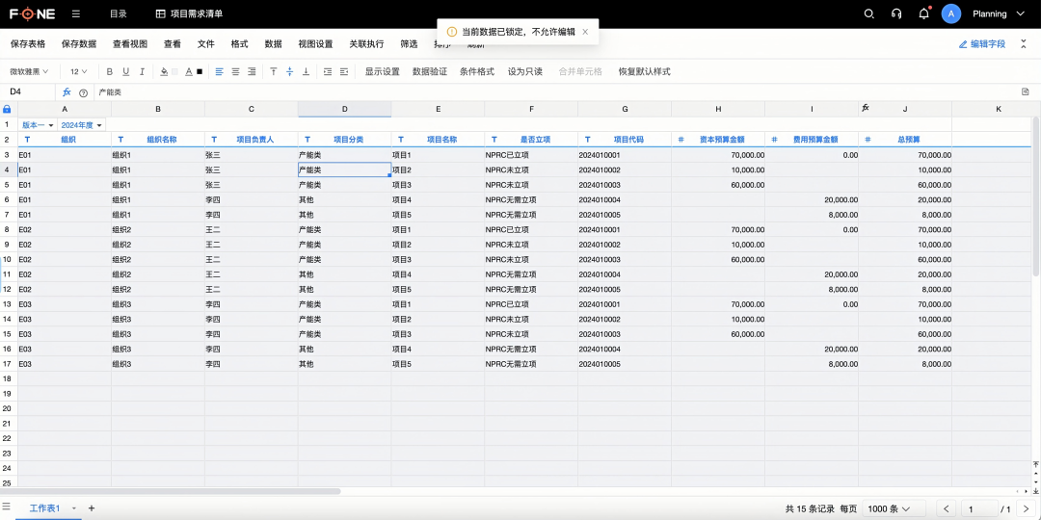Open the 文件 menu
Screen dimensions: 1041x520
pyautogui.click(x=206, y=43)
